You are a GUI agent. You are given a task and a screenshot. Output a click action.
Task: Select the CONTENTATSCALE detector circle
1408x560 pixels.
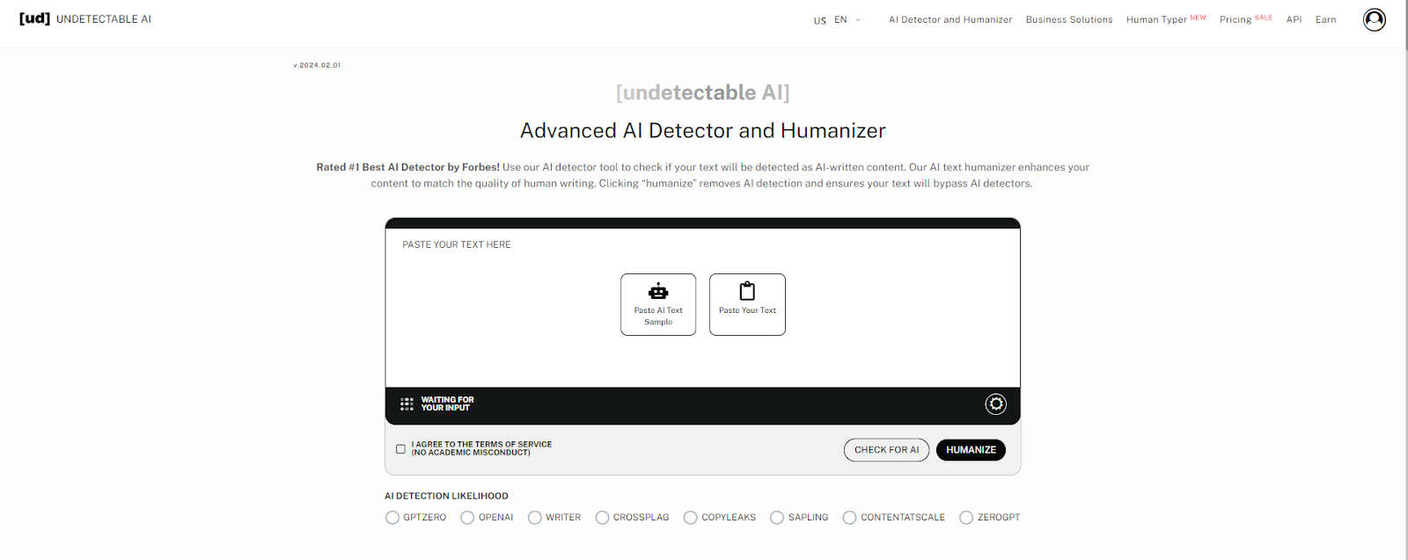pos(849,518)
